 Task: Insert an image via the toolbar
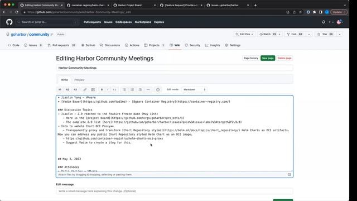pos(93,89)
